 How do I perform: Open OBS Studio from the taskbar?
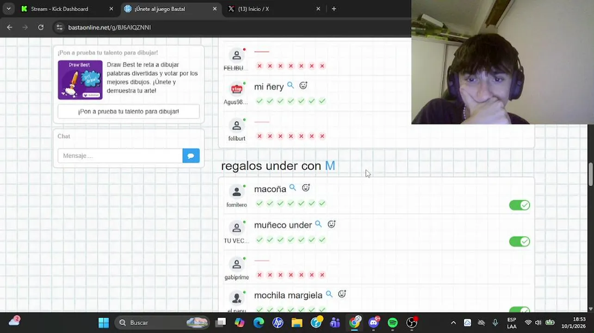pyautogui.click(x=412, y=323)
